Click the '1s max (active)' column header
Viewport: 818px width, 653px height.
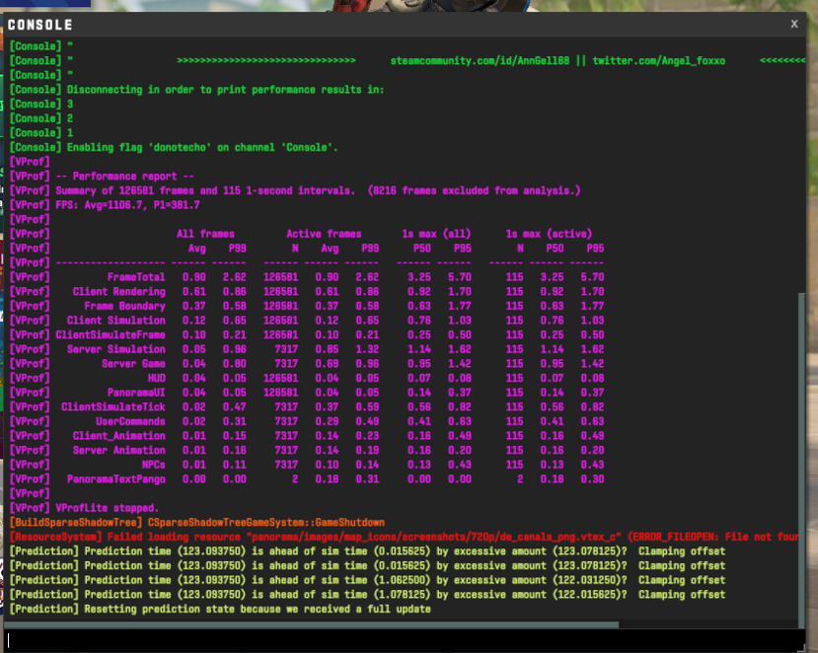tap(549, 234)
